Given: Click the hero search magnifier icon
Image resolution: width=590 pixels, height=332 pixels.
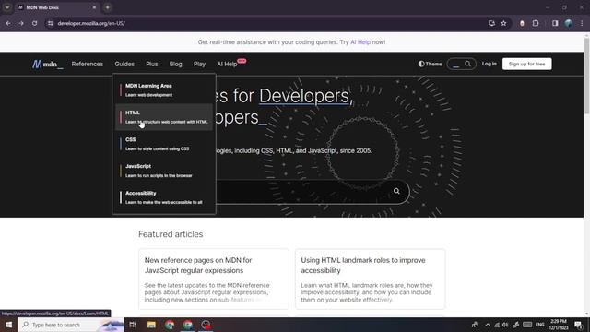Looking at the screenshot, I should click(396, 191).
